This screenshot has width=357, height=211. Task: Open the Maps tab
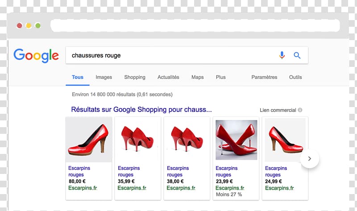(x=198, y=77)
